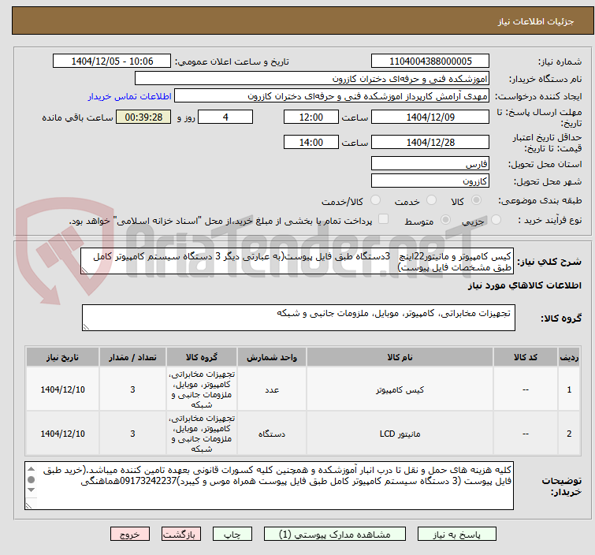Screen dimensions: 595x555
Task: Click unit cell 'دستگاه' in row 2
Action: click(x=272, y=434)
